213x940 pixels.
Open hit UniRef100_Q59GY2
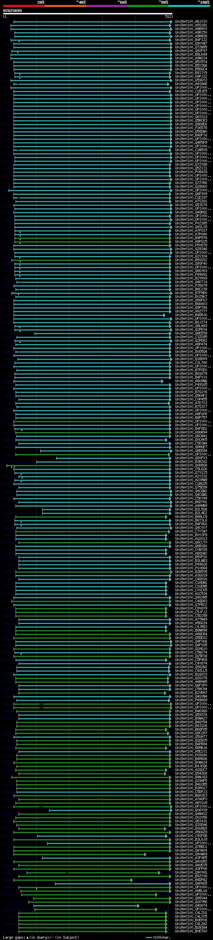click(x=191, y=80)
